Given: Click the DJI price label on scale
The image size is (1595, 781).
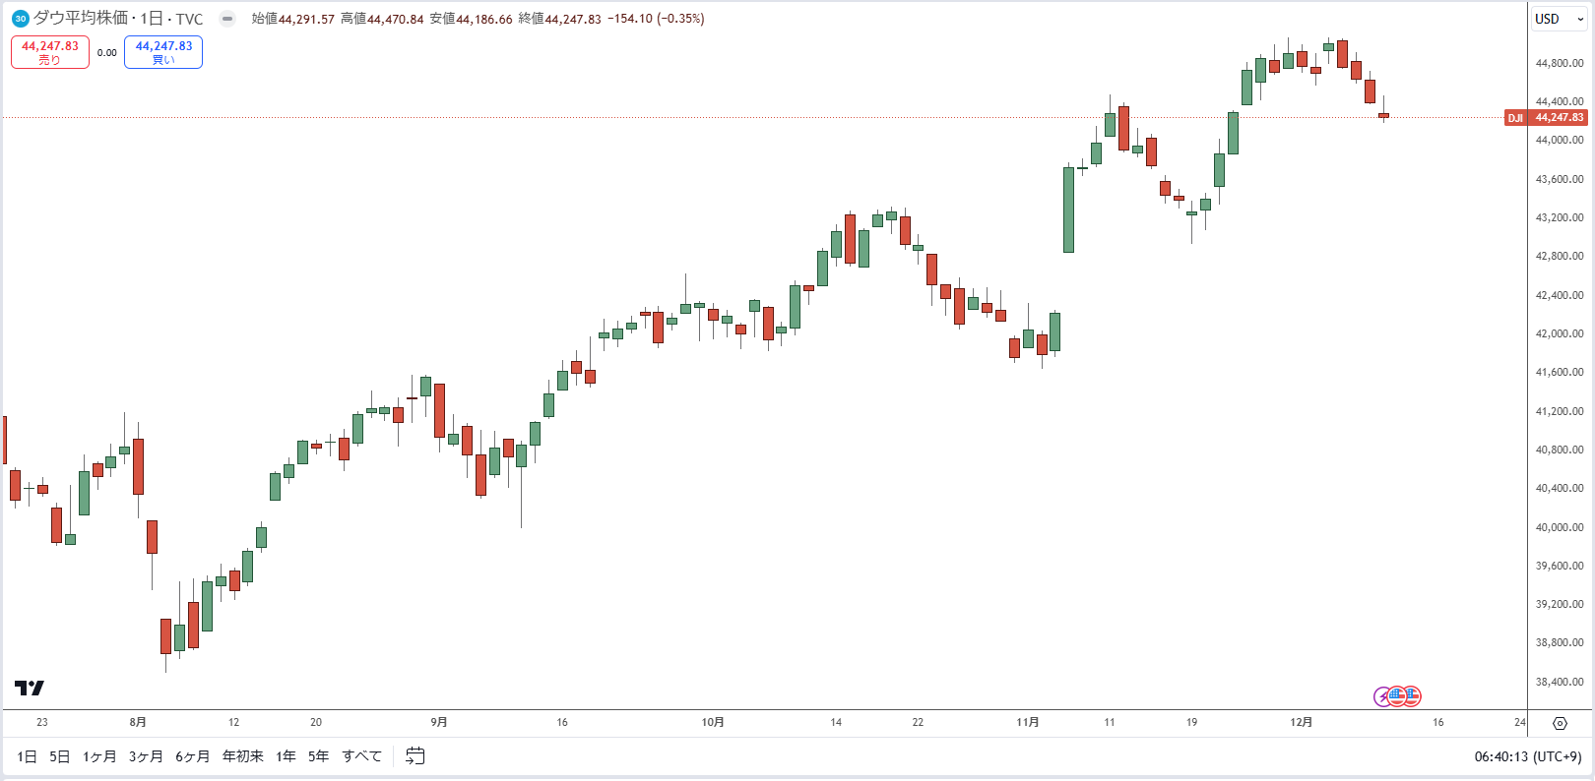Looking at the screenshot, I should (x=1546, y=118).
